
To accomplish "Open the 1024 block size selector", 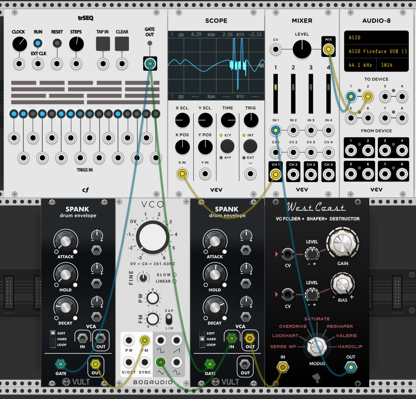I will (392, 65).
